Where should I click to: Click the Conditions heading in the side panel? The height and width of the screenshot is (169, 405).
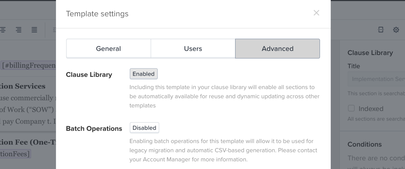coord(364,144)
